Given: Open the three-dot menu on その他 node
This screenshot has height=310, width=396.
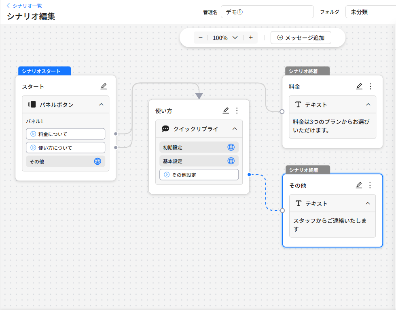Looking at the screenshot, I should click(x=370, y=185).
